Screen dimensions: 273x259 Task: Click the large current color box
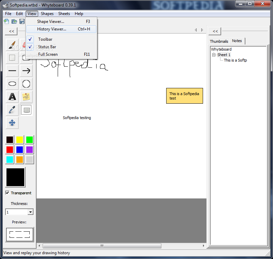pos(15,177)
